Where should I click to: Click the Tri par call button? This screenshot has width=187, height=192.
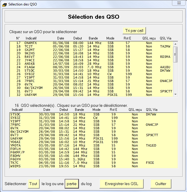click(x=134, y=31)
